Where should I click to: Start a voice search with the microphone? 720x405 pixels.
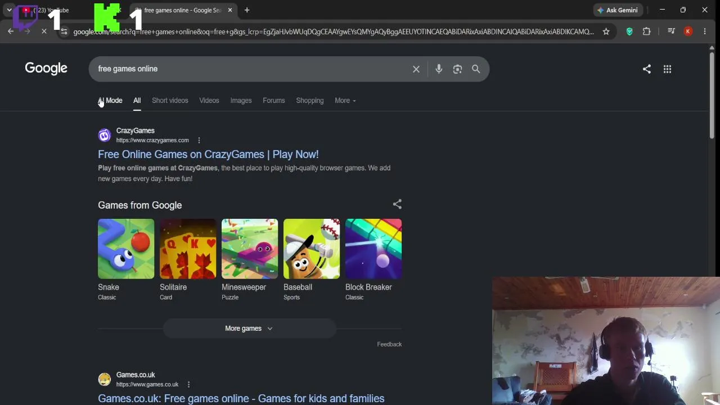pos(439,69)
